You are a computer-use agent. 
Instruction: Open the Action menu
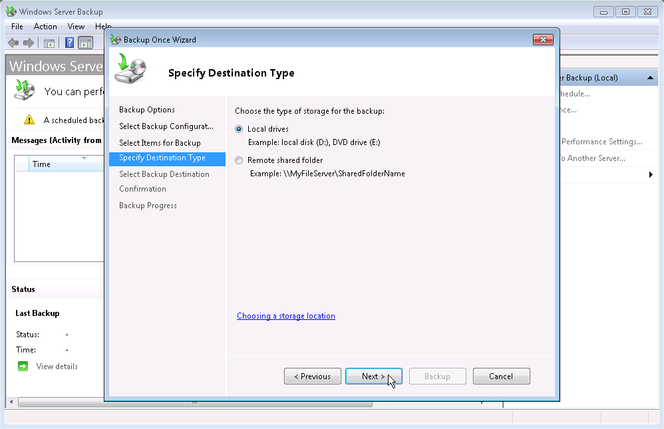tap(45, 27)
